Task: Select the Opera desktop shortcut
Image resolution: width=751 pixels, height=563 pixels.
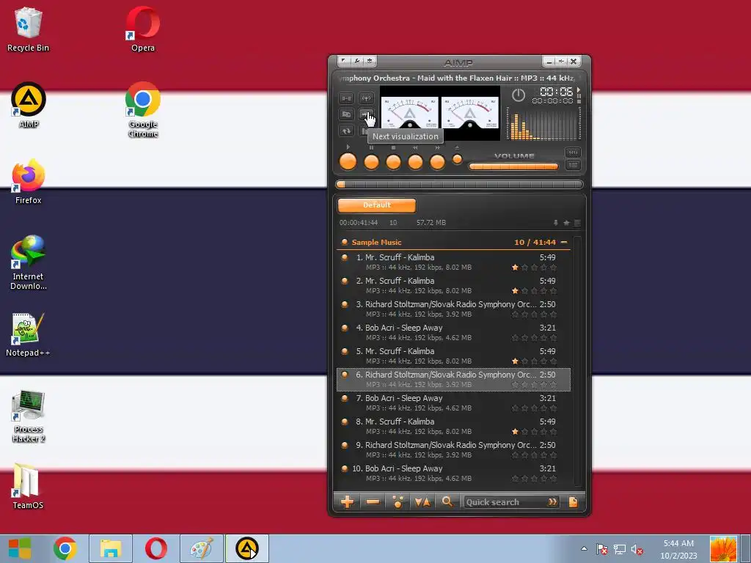Action: [143, 29]
